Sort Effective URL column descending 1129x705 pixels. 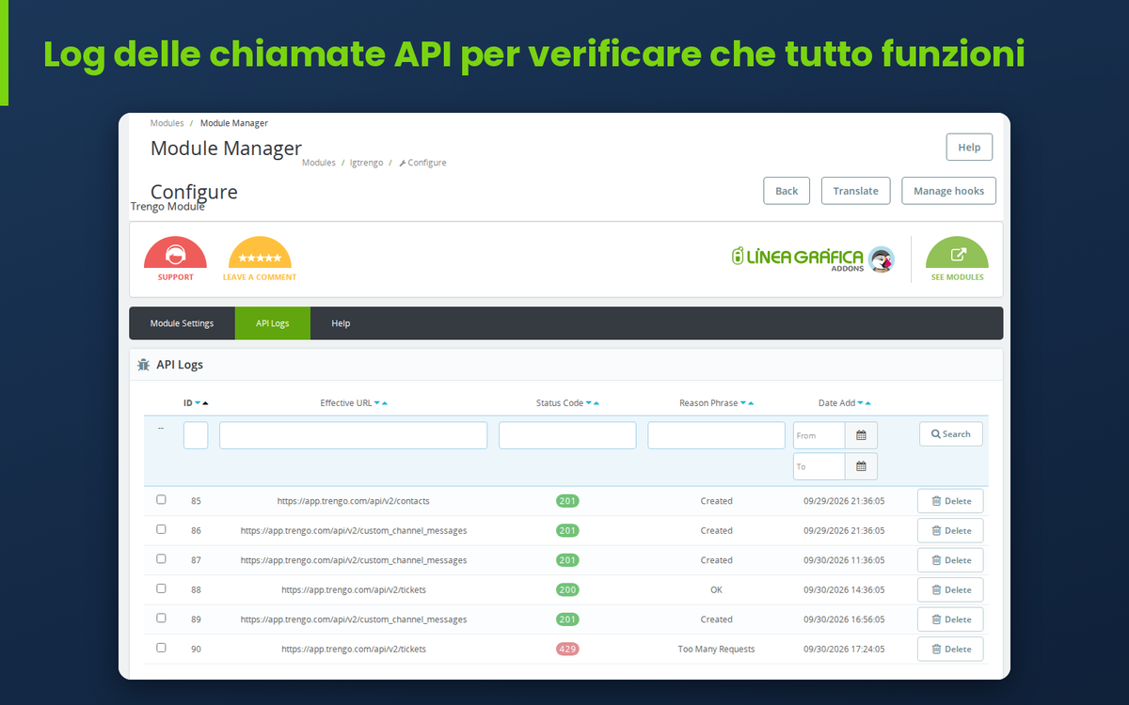point(377,403)
